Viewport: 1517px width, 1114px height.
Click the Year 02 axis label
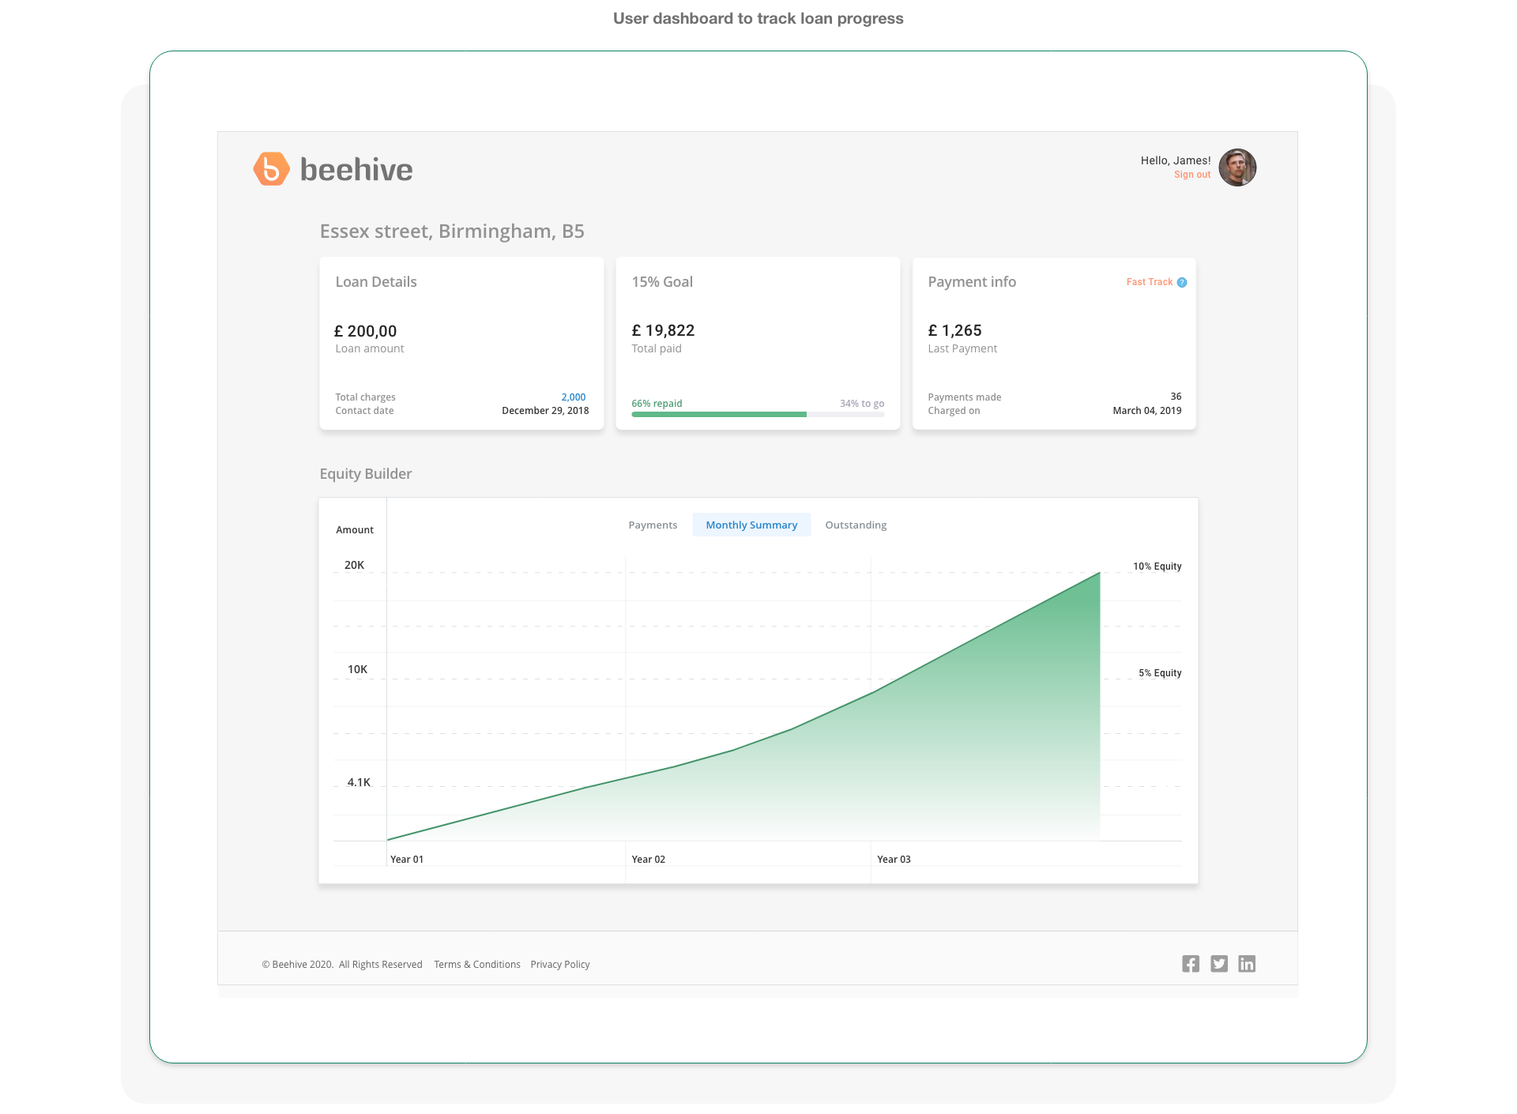[x=648, y=860]
